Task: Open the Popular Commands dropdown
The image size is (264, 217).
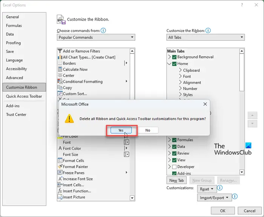Action: click(x=96, y=37)
